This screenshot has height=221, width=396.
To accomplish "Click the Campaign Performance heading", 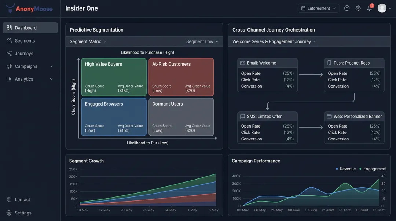I will (x=256, y=161).
